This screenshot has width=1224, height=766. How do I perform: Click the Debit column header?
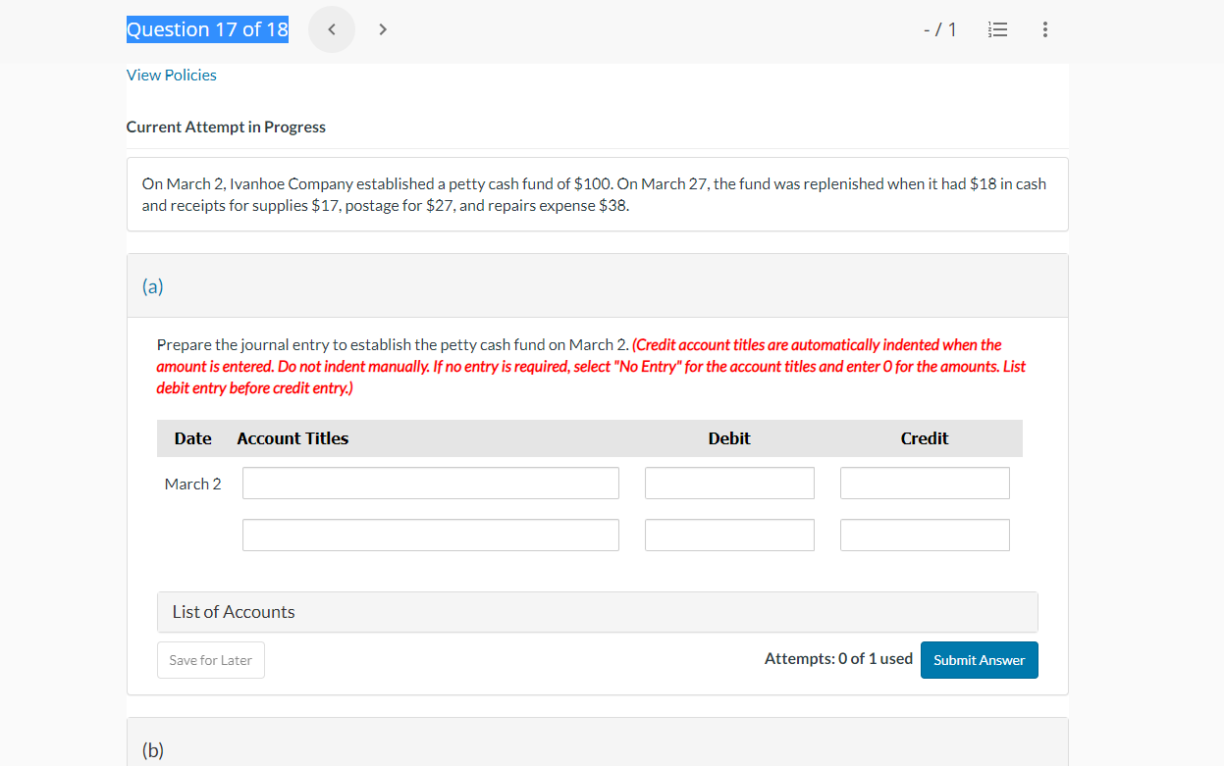[729, 438]
